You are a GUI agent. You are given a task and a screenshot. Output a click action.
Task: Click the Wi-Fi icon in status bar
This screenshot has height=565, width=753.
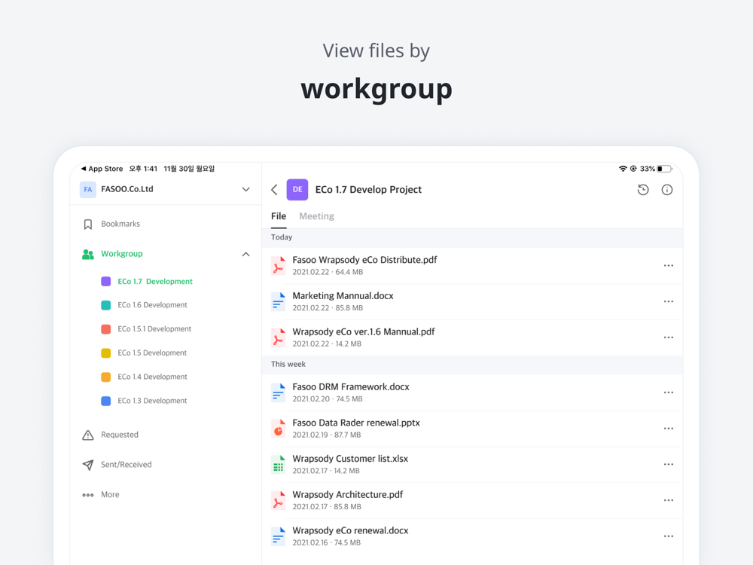623,169
